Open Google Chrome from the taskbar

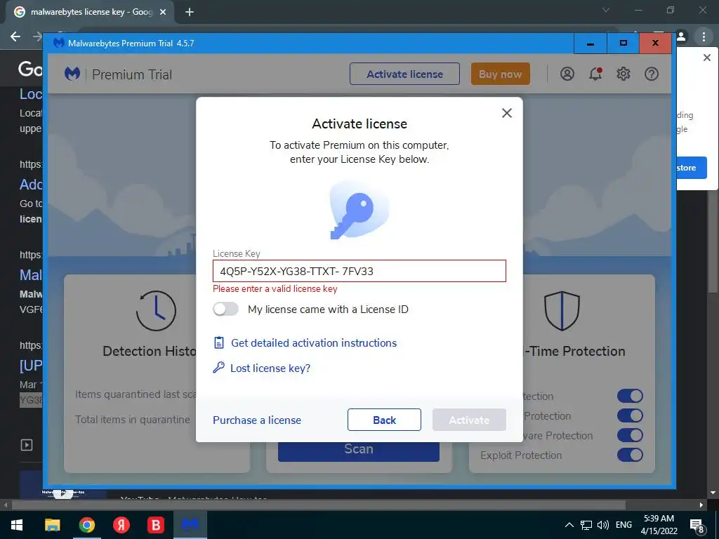click(86, 525)
